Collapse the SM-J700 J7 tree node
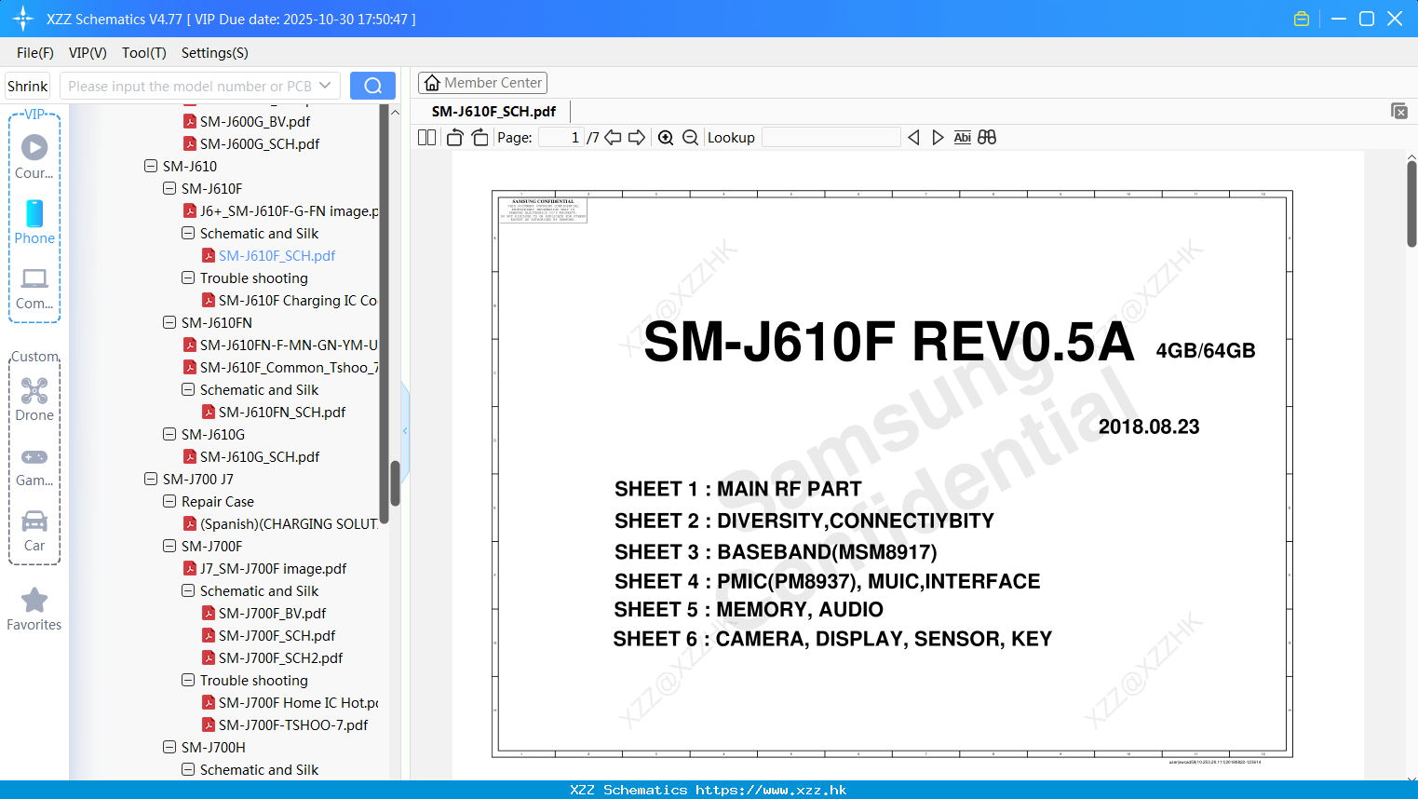 click(x=151, y=479)
